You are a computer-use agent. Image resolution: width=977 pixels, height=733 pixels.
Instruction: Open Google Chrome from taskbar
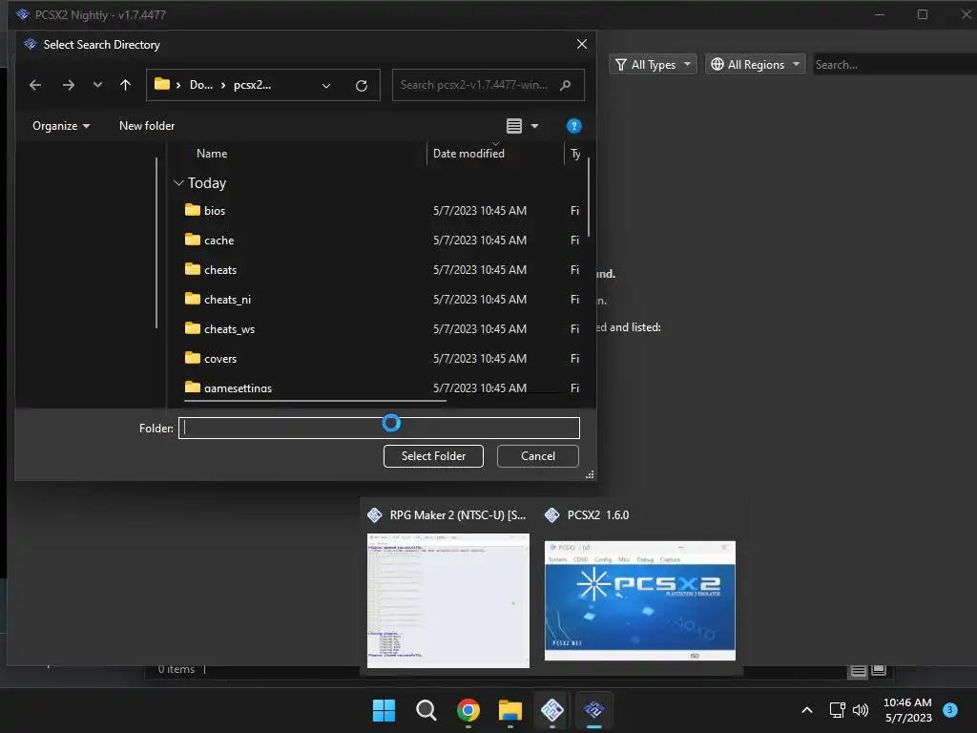click(468, 710)
